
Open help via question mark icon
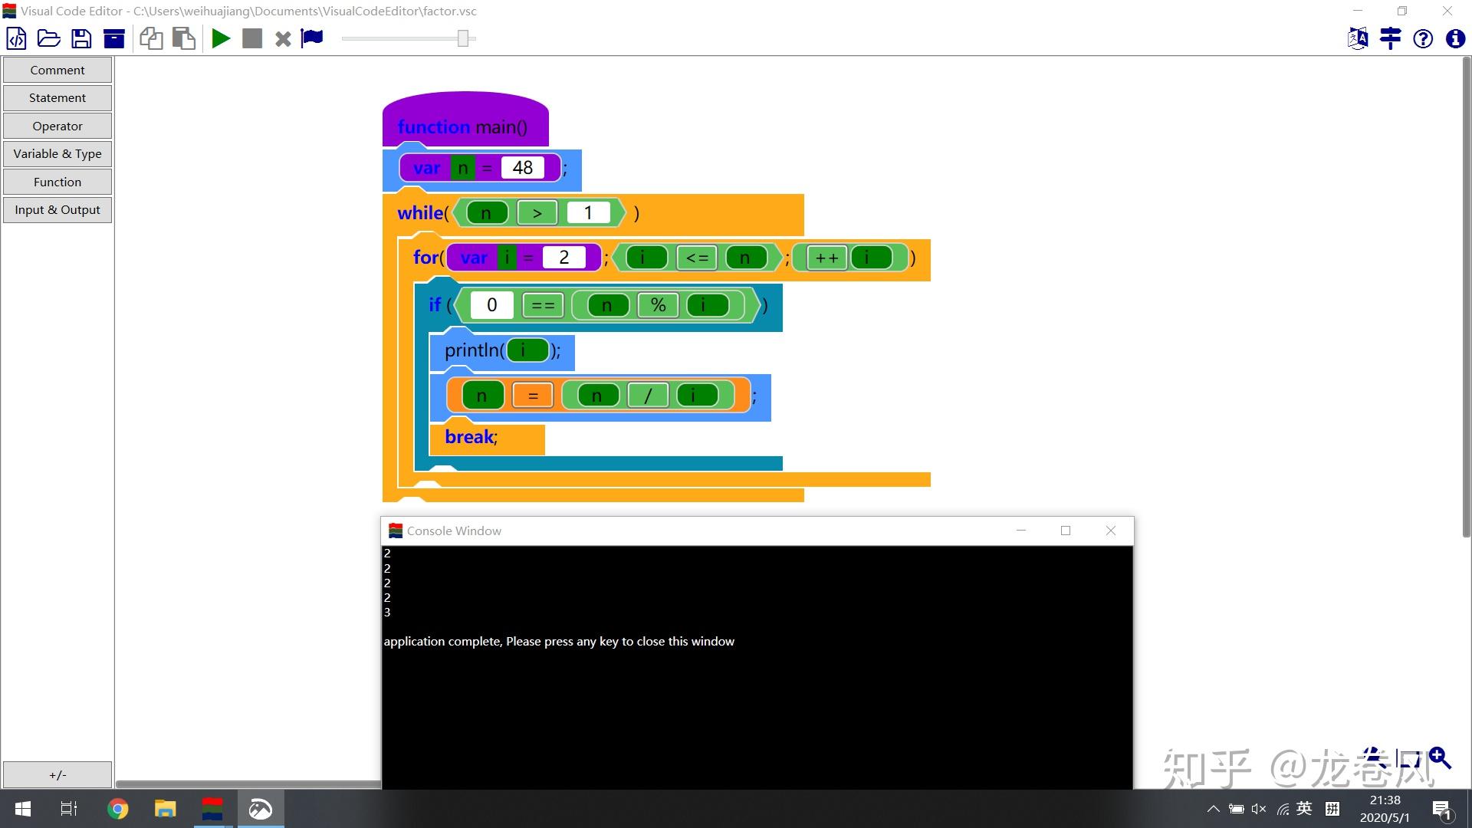[x=1423, y=38]
